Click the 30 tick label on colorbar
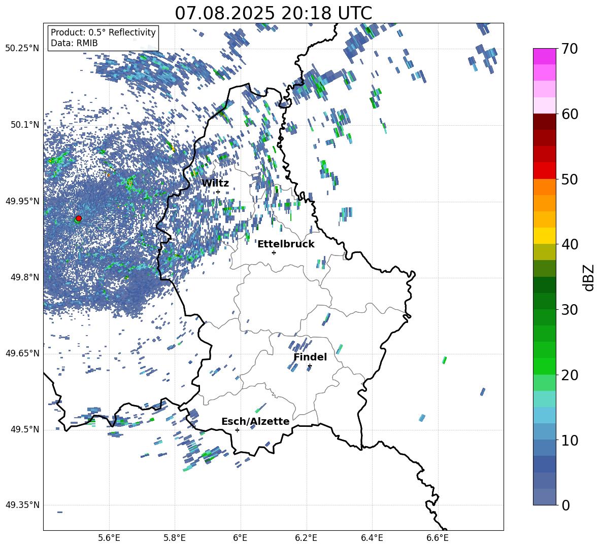 click(569, 310)
